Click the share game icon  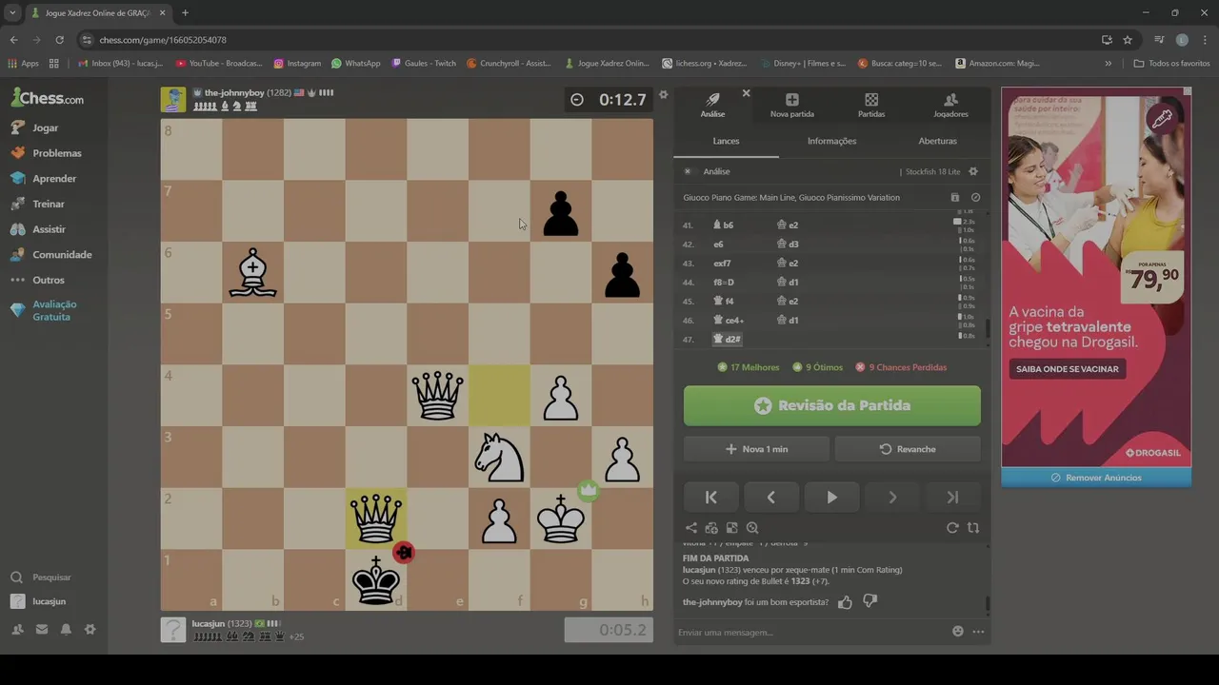691,528
